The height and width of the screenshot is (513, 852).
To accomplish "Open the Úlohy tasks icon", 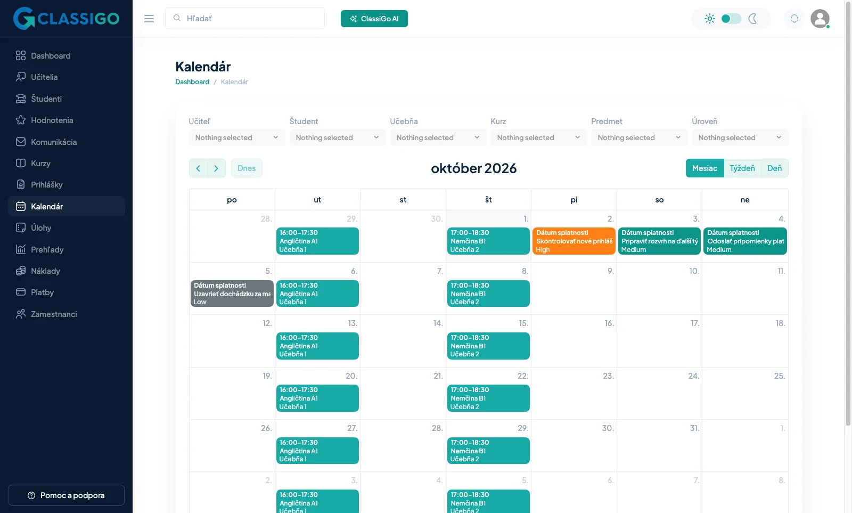I will [21, 227].
